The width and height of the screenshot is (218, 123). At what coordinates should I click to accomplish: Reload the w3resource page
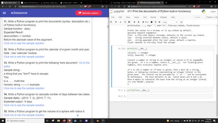10,6
